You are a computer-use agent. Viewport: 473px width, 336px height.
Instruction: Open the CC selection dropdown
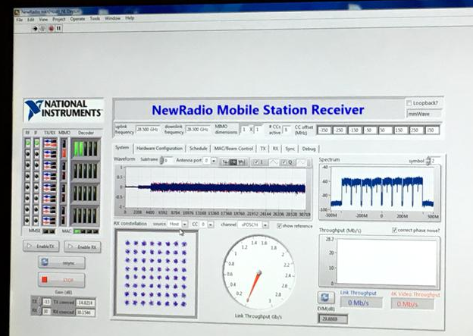coord(211,225)
